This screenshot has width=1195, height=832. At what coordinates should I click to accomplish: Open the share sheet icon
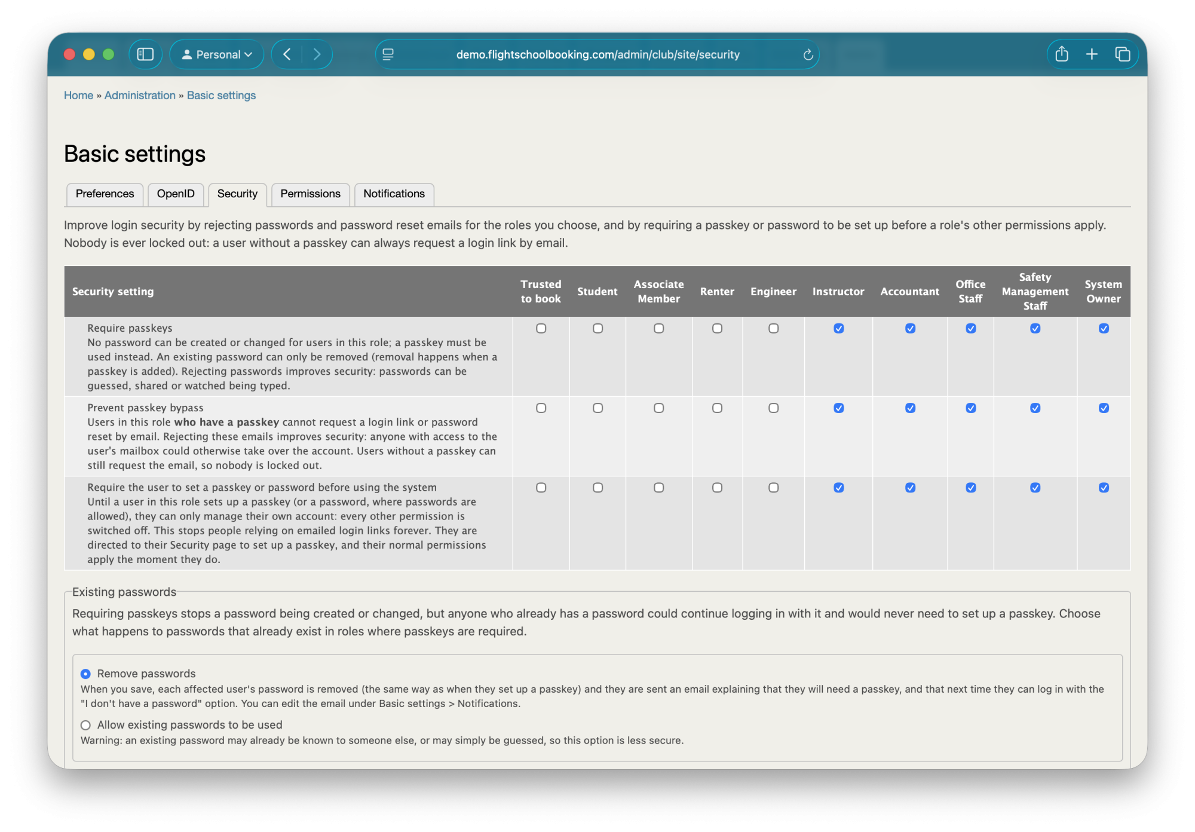pos(1062,54)
